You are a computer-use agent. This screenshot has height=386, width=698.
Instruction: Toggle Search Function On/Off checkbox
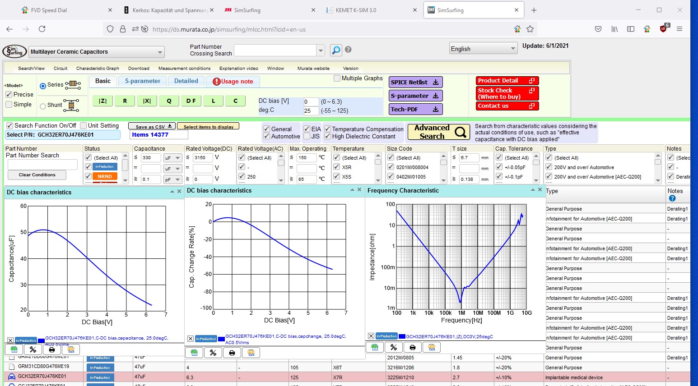(9, 125)
